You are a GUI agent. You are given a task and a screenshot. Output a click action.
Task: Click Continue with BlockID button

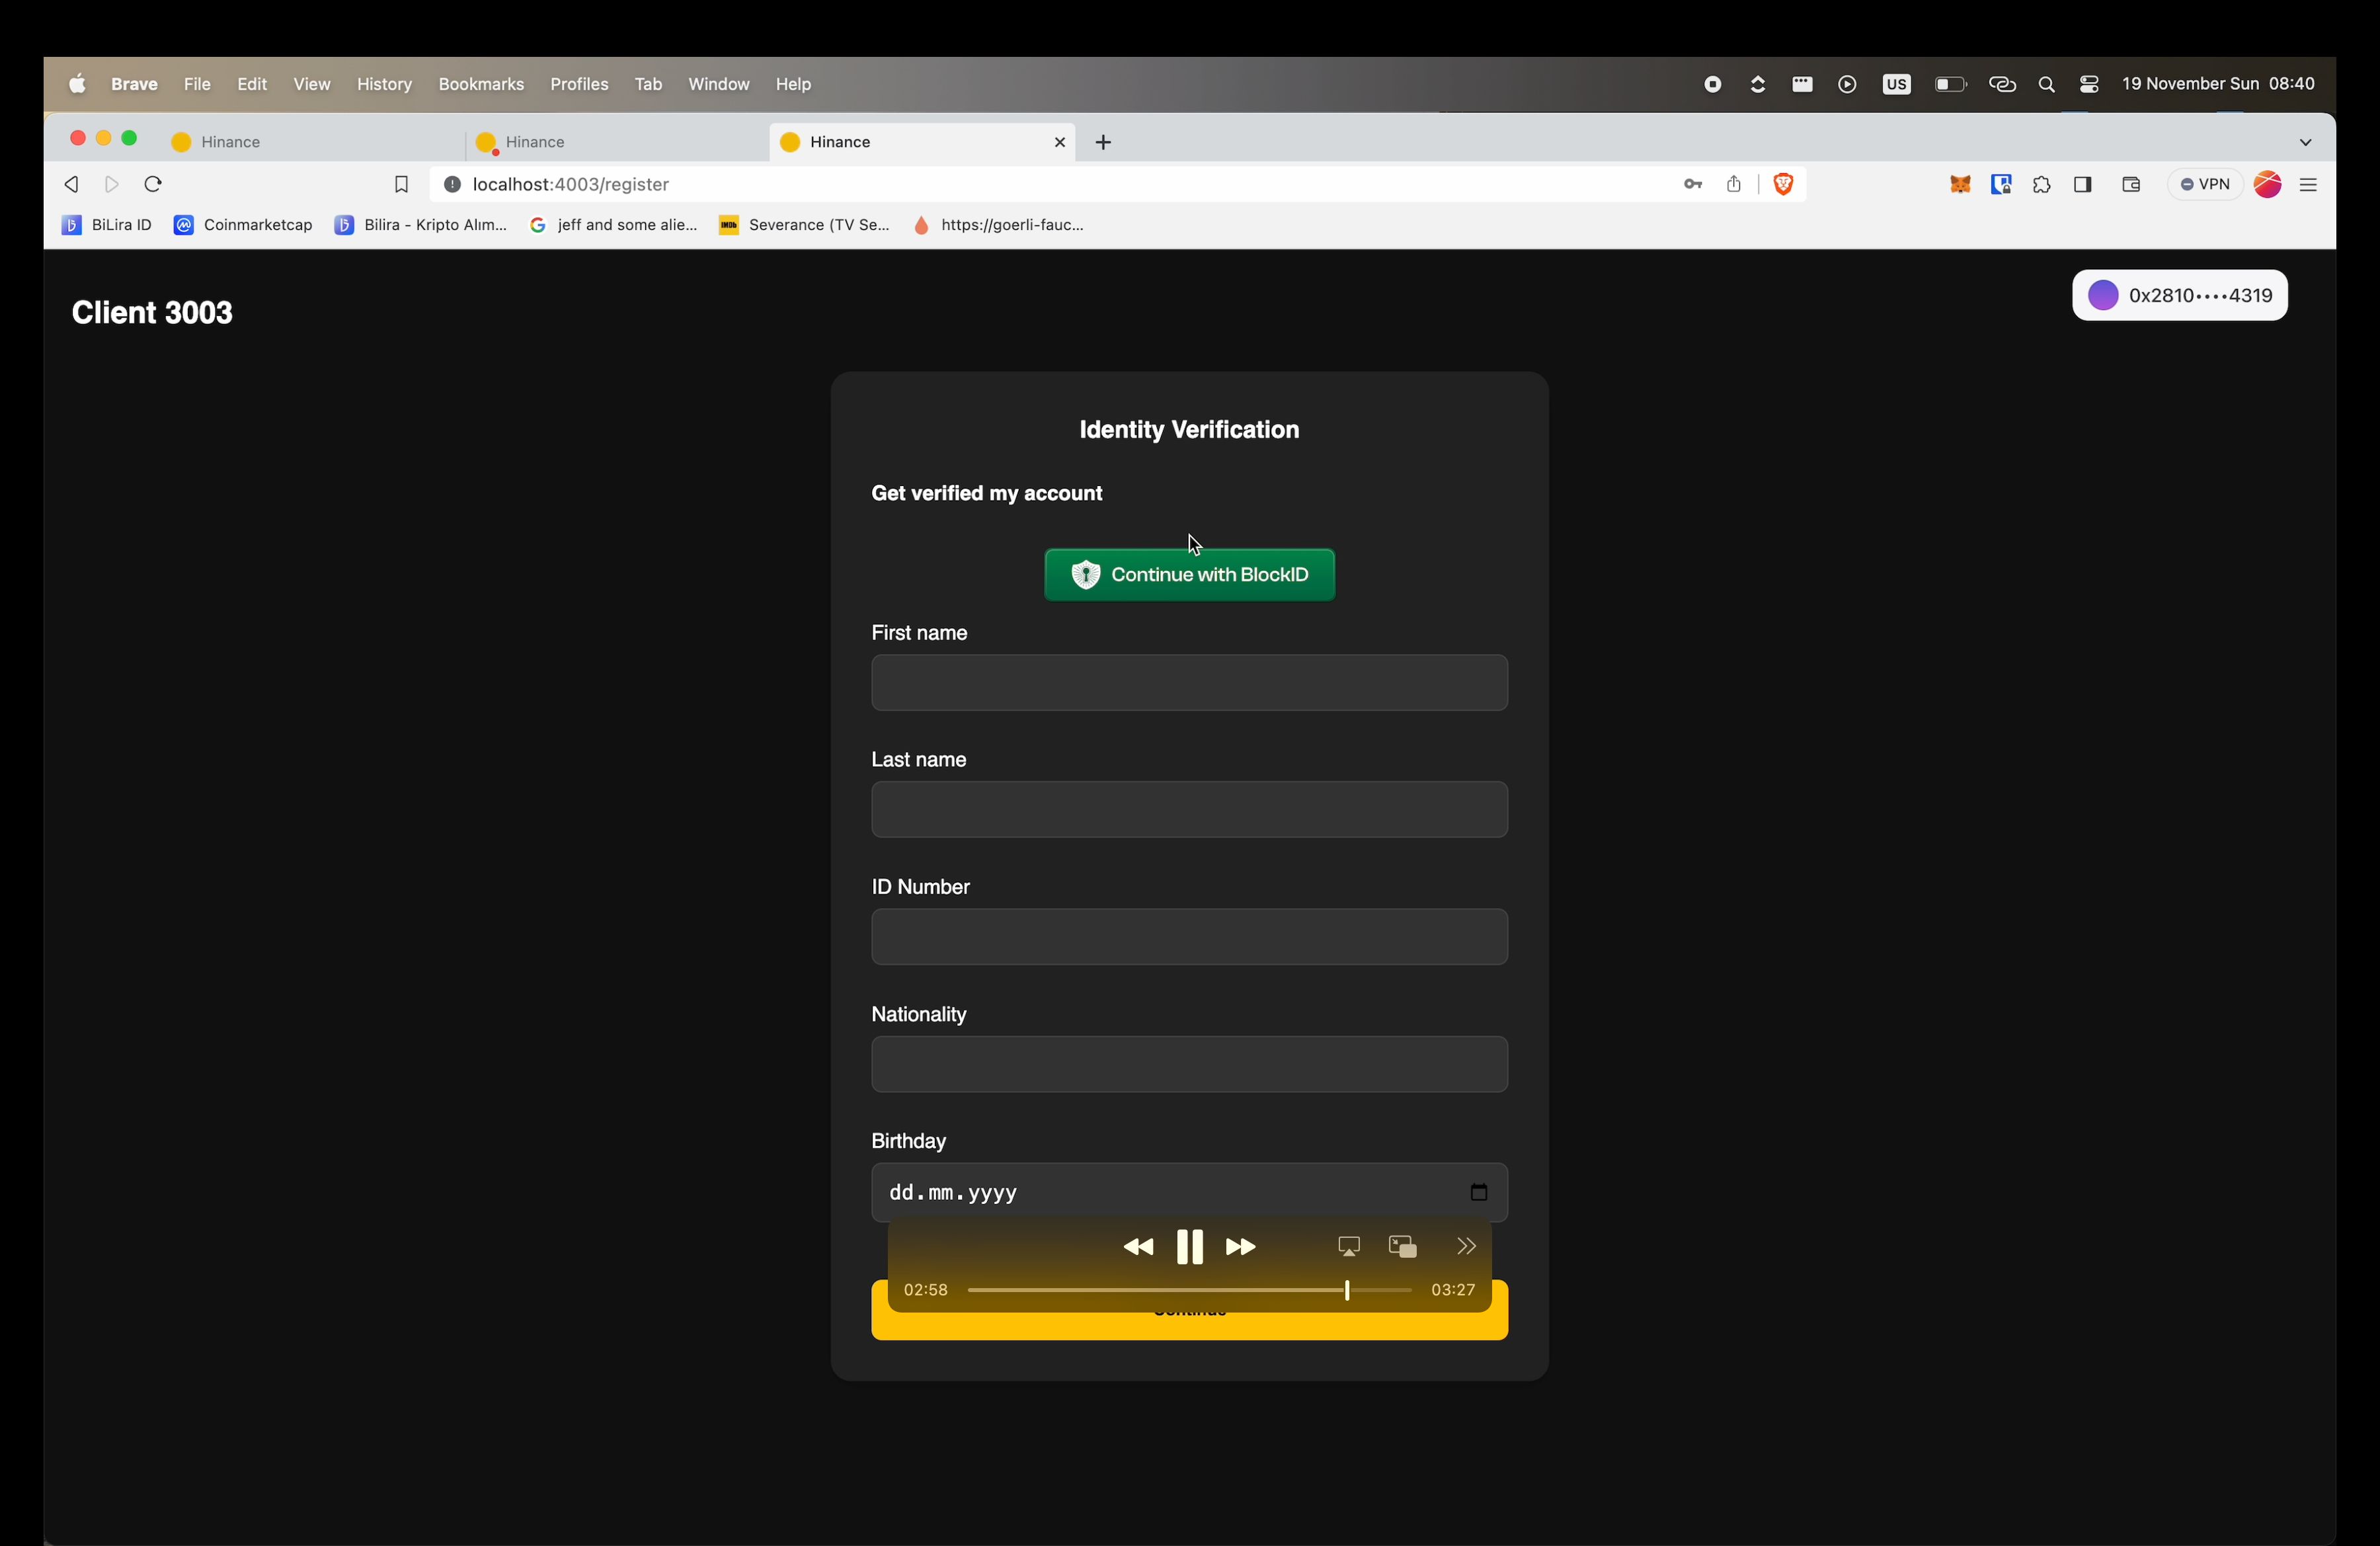1190,575
